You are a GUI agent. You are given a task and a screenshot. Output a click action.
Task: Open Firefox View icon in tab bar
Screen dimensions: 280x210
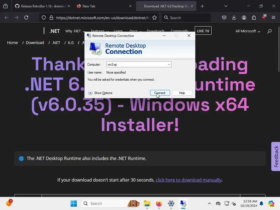(x=5, y=6)
